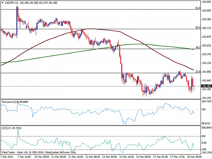Click the 7 Mar 2014 time axis label

7,157
